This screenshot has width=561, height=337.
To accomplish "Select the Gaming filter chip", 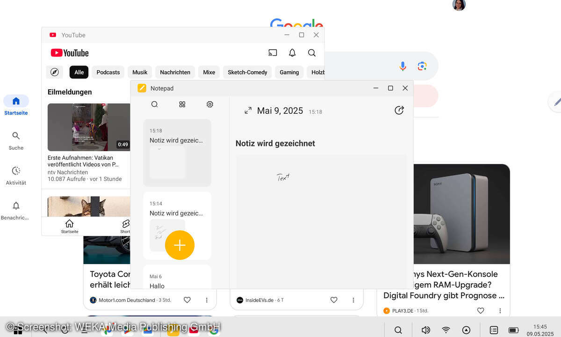I will pos(289,72).
